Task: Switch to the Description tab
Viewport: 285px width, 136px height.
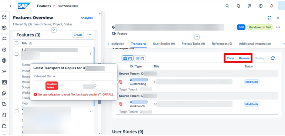Action: click(117, 44)
